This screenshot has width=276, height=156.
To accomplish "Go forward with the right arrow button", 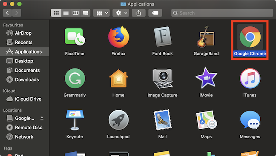I will click(17, 13).
